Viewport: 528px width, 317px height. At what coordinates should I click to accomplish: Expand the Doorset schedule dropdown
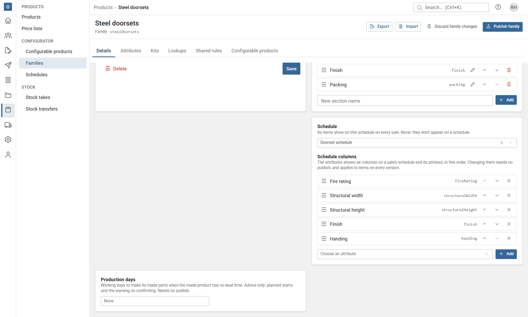(510, 143)
